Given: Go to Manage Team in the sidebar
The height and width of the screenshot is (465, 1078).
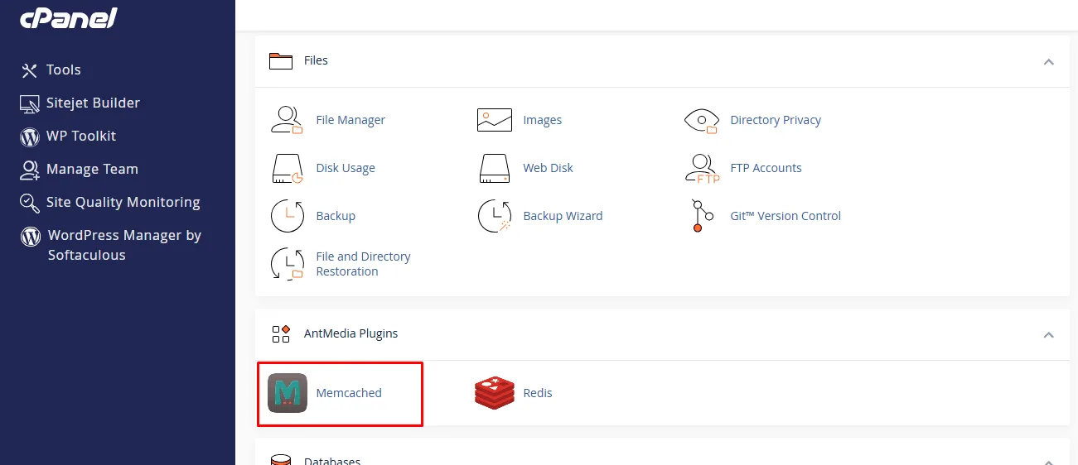Looking at the screenshot, I should tap(91, 170).
